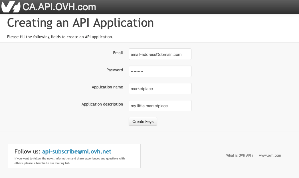The width and height of the screenshot is (299, 178).
Task: Focus the Password input field
Action: [x=160, y=71]
